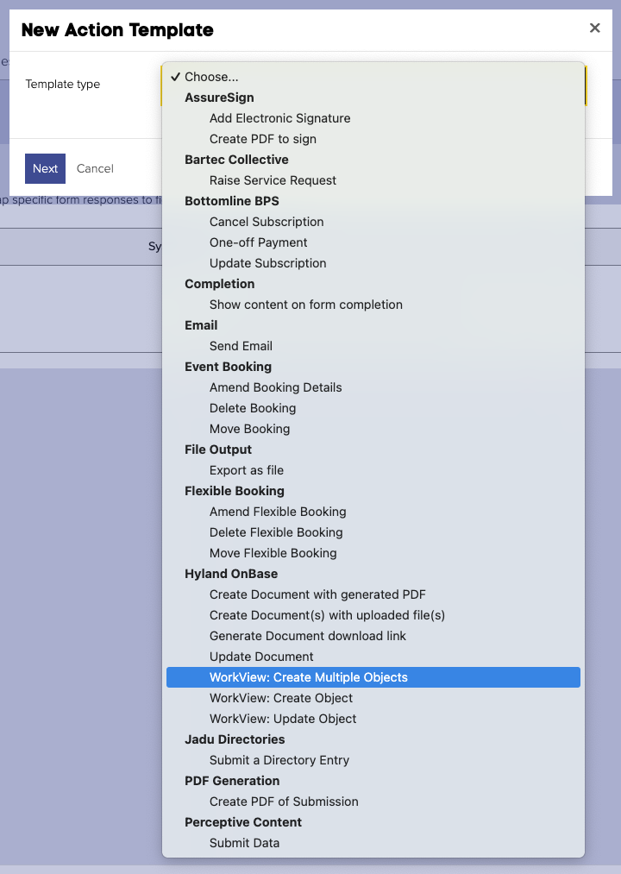Viewport: 621px width, 874px height.
Task: Click the AssureSign group heading
Action: coord(219,97)
